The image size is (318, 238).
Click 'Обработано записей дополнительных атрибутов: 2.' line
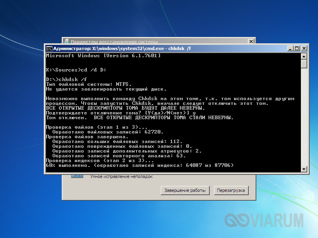(127, 151)
